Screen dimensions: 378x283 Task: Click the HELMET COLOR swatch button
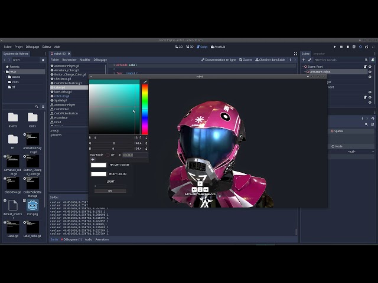point(99,165)
